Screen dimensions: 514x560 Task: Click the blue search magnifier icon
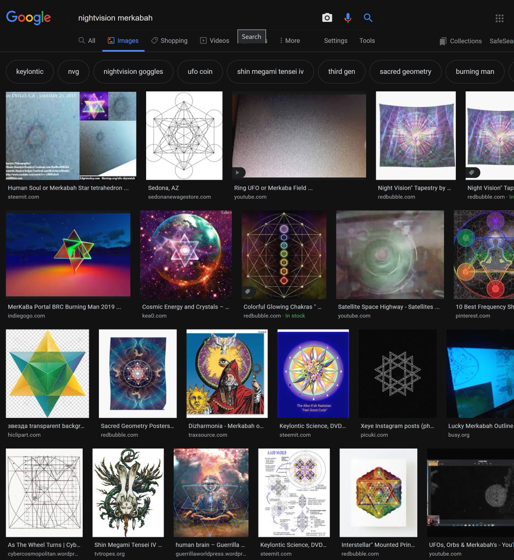tap(368, 18)
